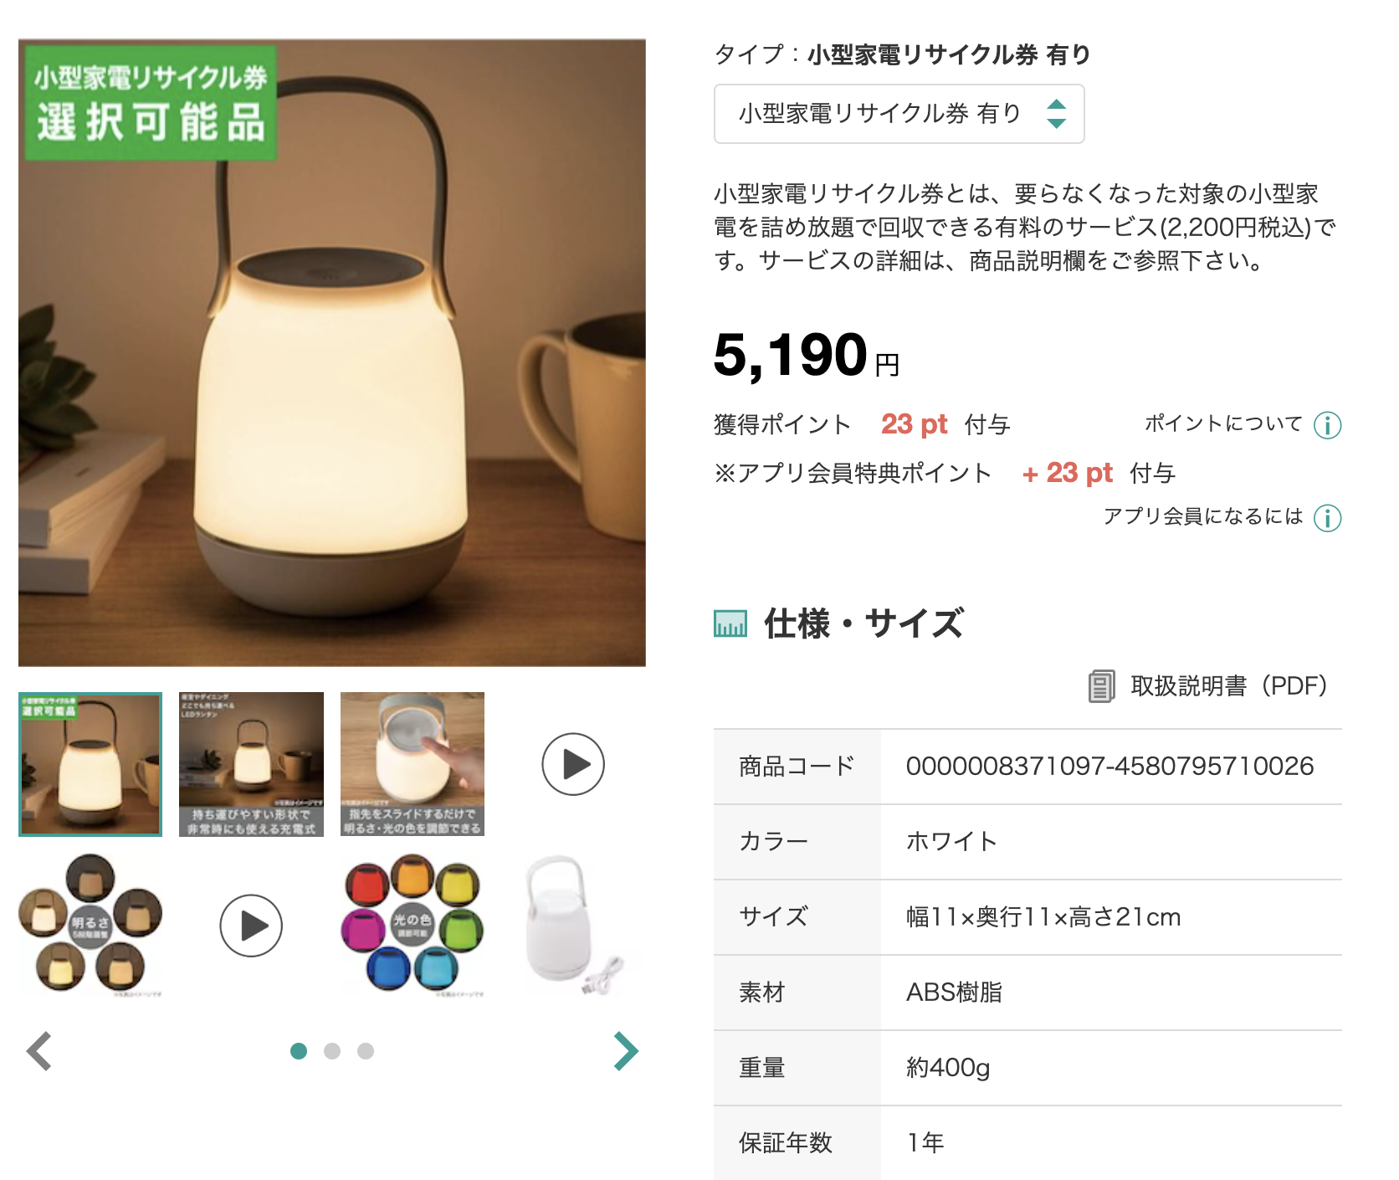Select the third carousel page dot
Image resolution: width=1399 pixels, height=1180 pixels.
366,1051
